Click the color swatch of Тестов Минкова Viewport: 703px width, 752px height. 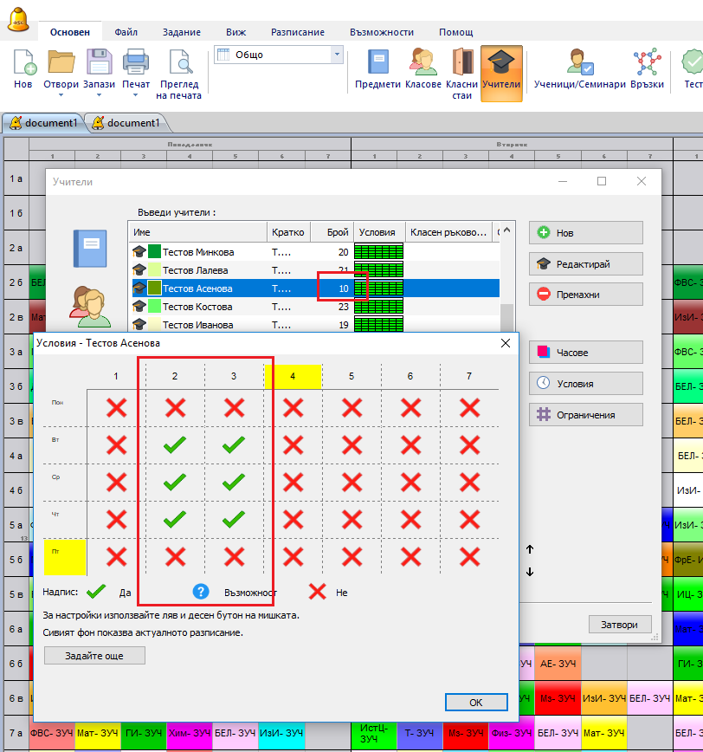pyautogui.click(x=155, y=252)
